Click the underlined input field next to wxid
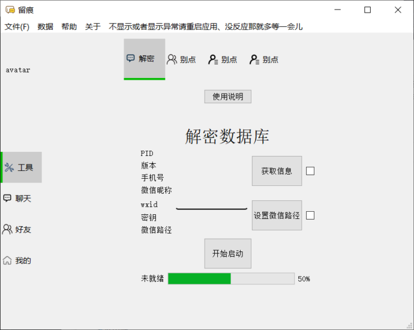414x330 pixels. [x=211, y=204]
